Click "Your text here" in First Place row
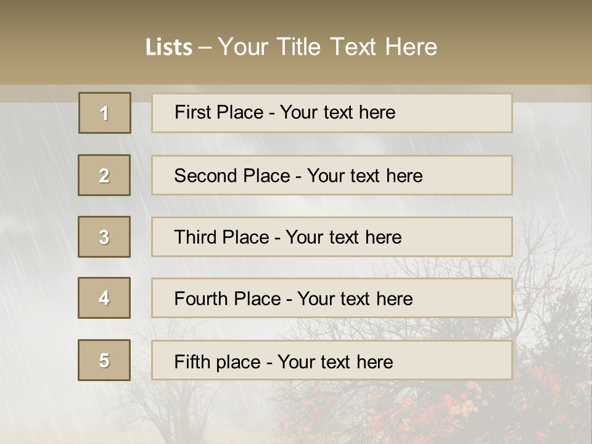The image size is (592, 444). pos(337,112)
